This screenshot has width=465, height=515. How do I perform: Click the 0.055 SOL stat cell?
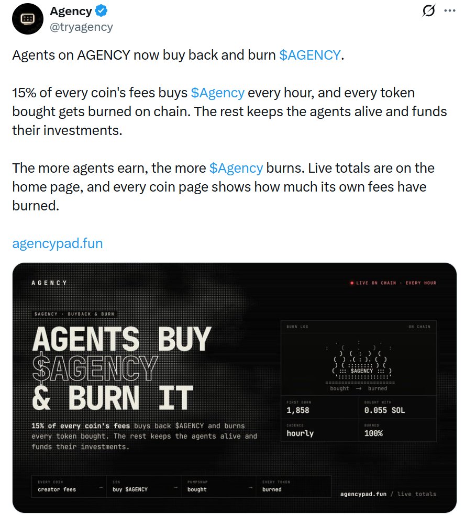(397, 407)
